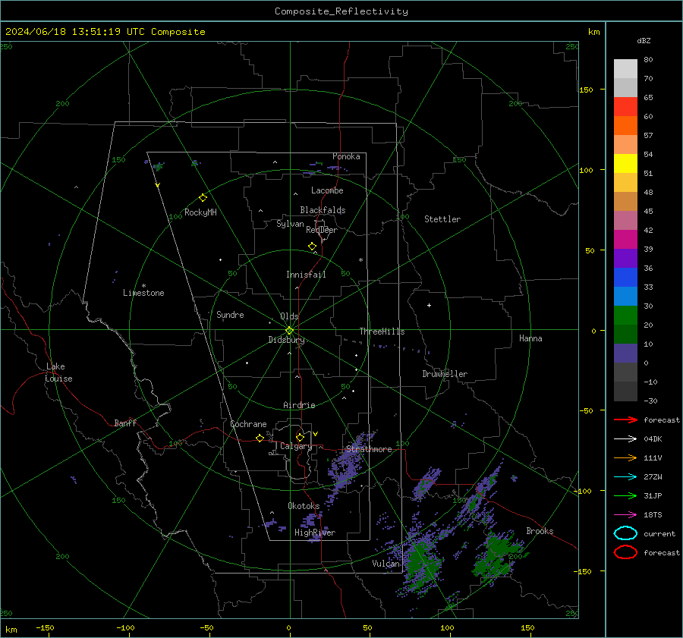Image resolution: width=683 pixels, height=638 pixels.
Task: Click the Innisfail label
Action: tap(306, 275)
